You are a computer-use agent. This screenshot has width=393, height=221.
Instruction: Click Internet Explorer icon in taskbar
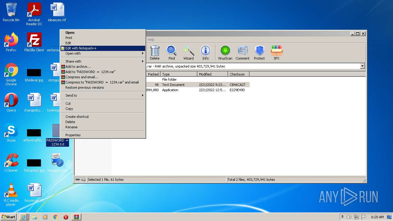[x=23, y=217]
